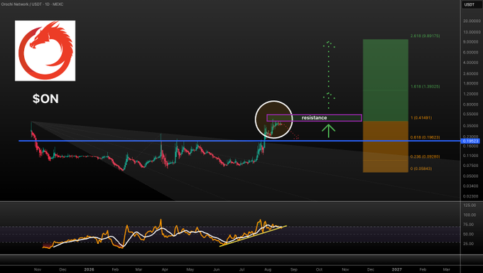483x273 pixels.
Task: Select the blue horizontal price line
Action: [239, 141]
